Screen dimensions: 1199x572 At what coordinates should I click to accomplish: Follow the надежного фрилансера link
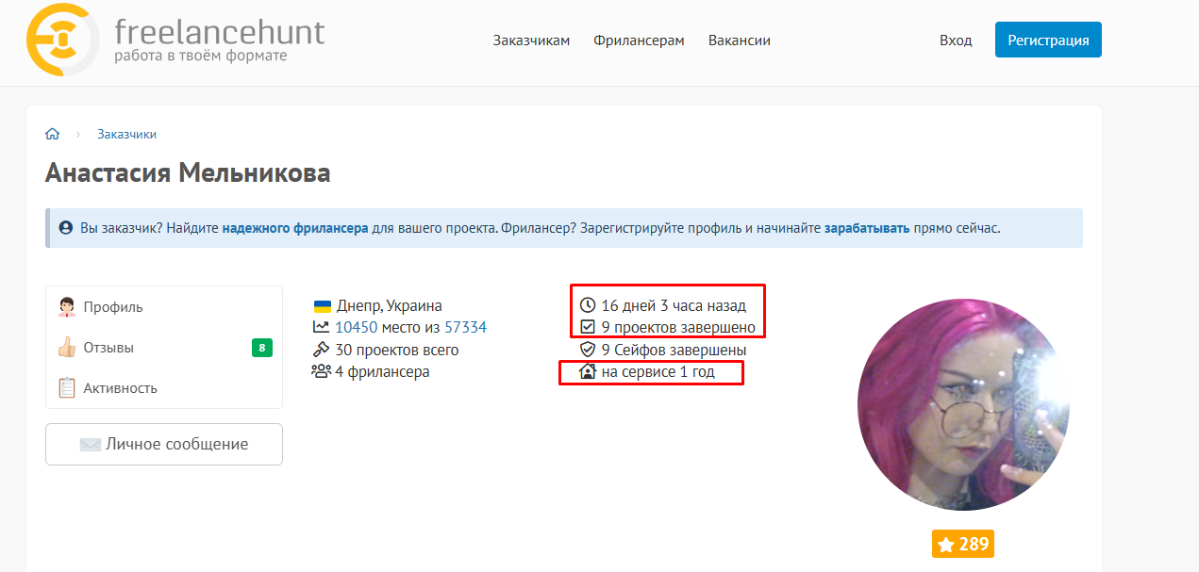(295, 228)
